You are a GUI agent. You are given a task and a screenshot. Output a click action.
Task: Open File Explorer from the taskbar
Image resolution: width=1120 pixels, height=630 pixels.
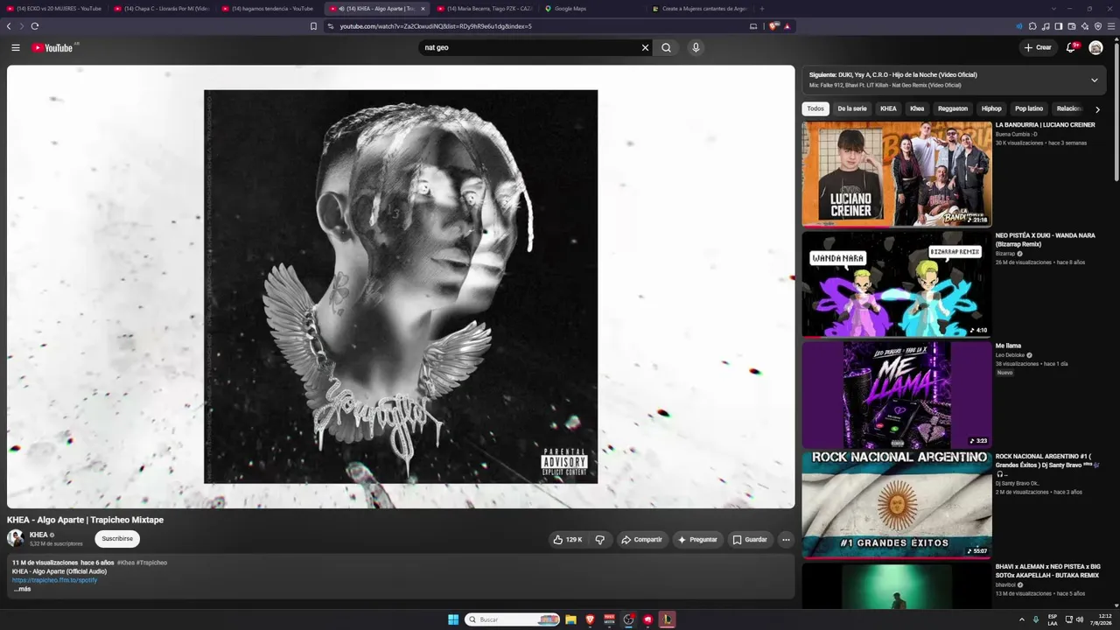(570, 619)
